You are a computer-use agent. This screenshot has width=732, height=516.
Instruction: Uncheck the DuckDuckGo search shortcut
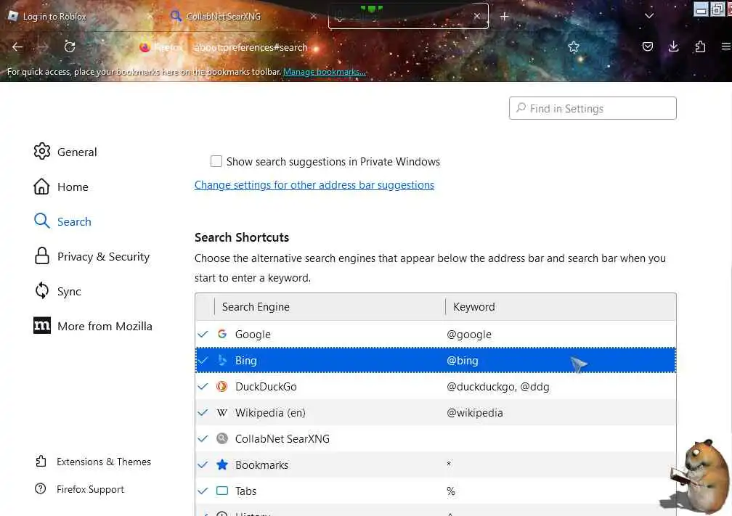coord(203,387)
